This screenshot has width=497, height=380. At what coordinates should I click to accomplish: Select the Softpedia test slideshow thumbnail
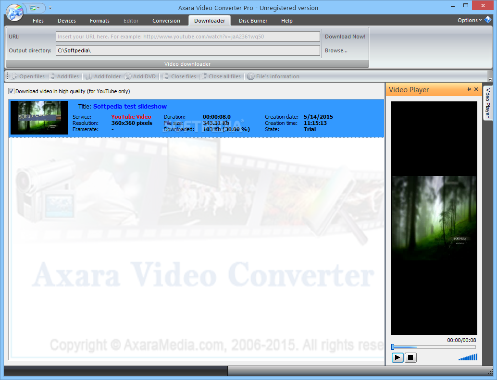(39, 118)
